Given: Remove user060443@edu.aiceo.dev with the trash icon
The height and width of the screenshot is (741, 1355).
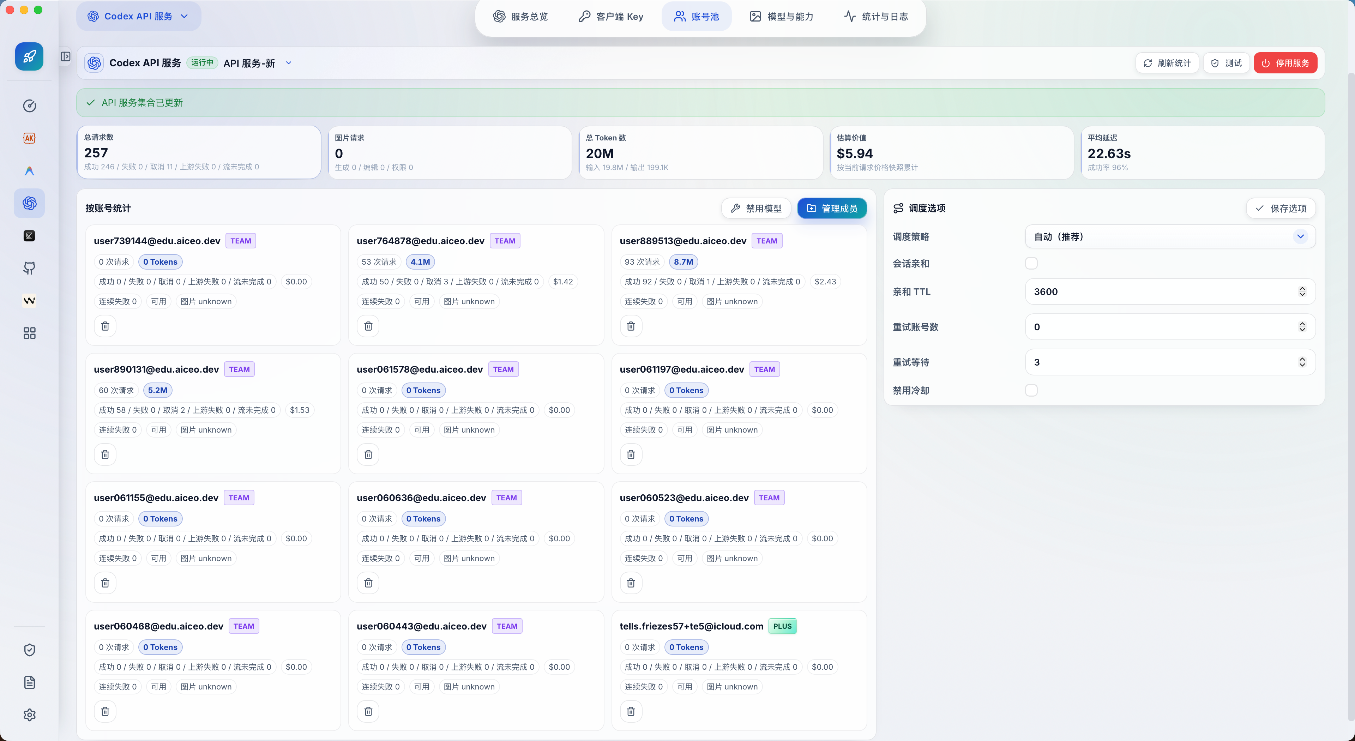Looking at the screenshot, I should point(368,712).
